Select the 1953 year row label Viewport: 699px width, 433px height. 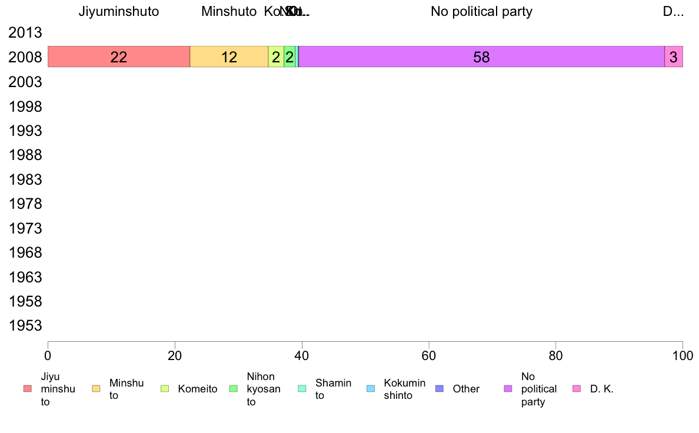[25, 325]
